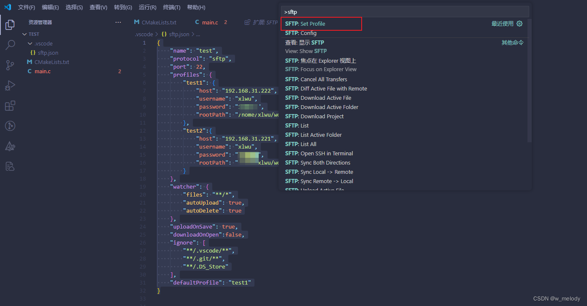Click the more actions "..." in Explorer header
This screenshot has height=306, width=587.
pyautogui.click(x=118, y=21)
